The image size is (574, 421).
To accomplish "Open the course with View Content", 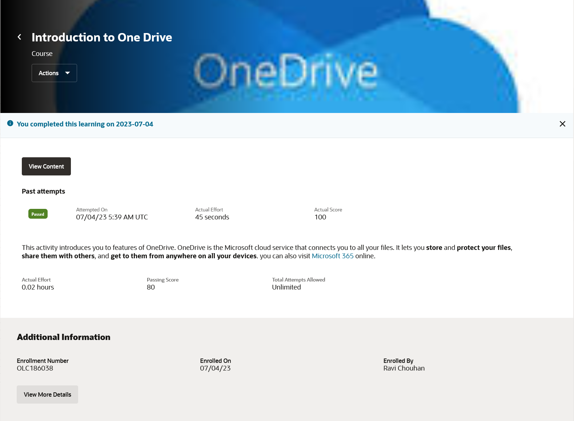I will tap(46, 166).
